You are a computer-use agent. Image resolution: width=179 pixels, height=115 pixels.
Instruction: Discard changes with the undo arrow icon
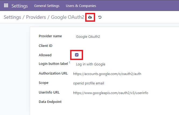(x=100, y=17)
